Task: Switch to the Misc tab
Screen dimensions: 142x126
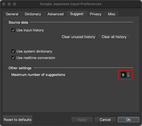Action: [112, 14]
